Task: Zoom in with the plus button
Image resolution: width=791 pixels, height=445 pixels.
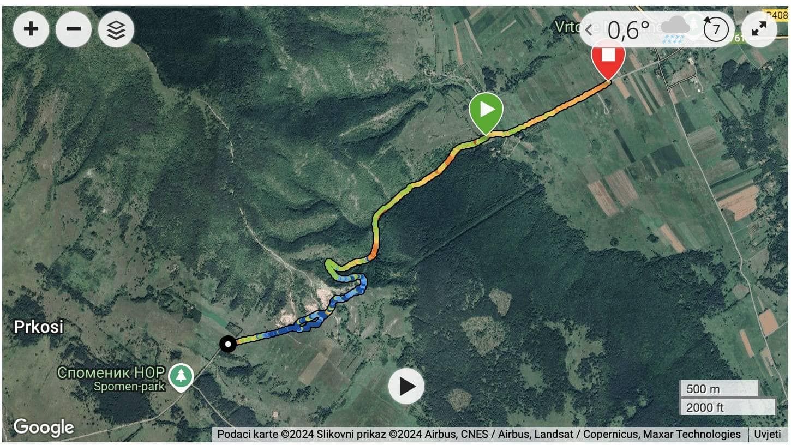Action: [31, 29]
